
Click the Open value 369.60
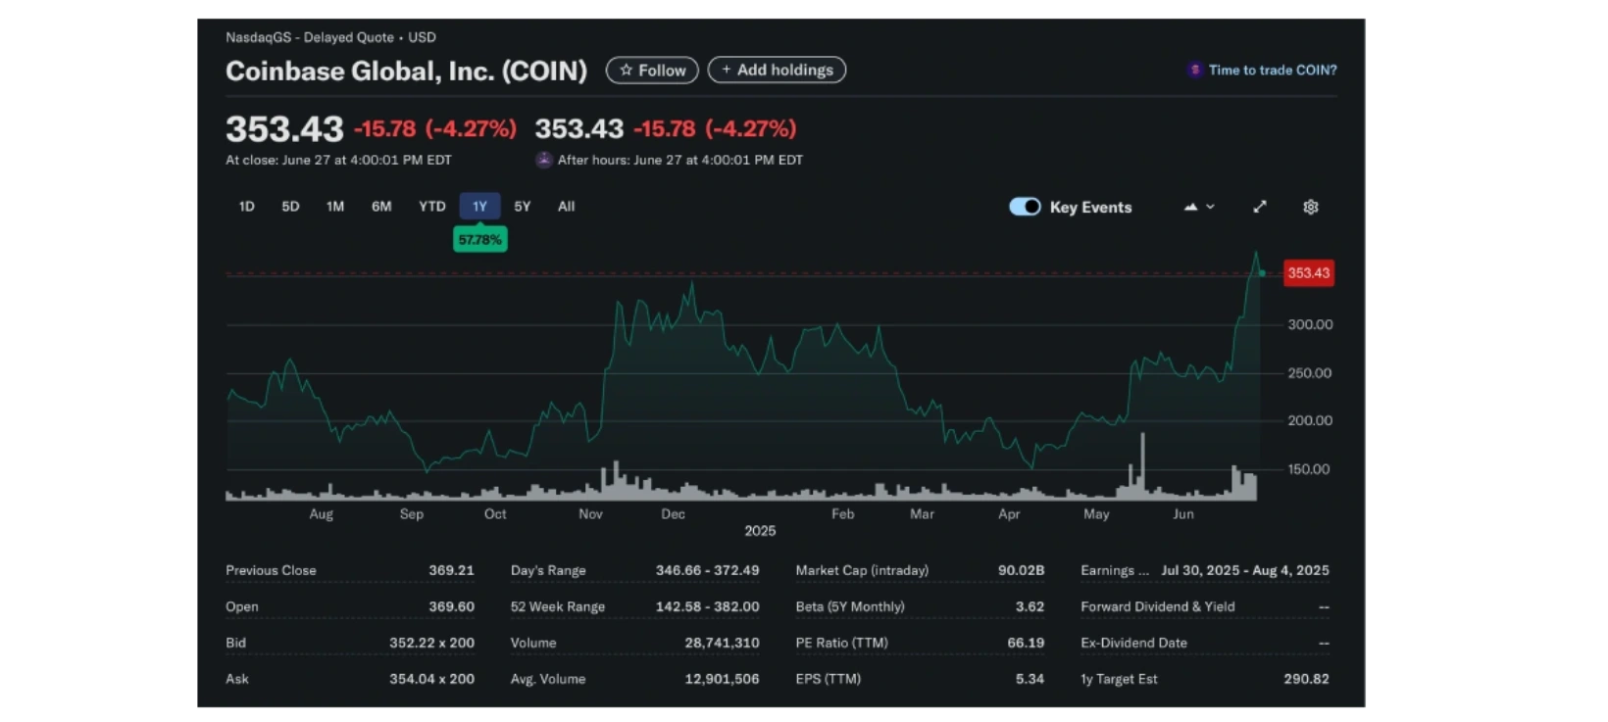[451, 606]
